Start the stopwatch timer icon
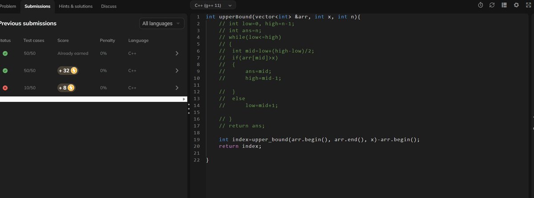Image resolution: width=534 pixels, height=198 pixels. tap(481, 5)
